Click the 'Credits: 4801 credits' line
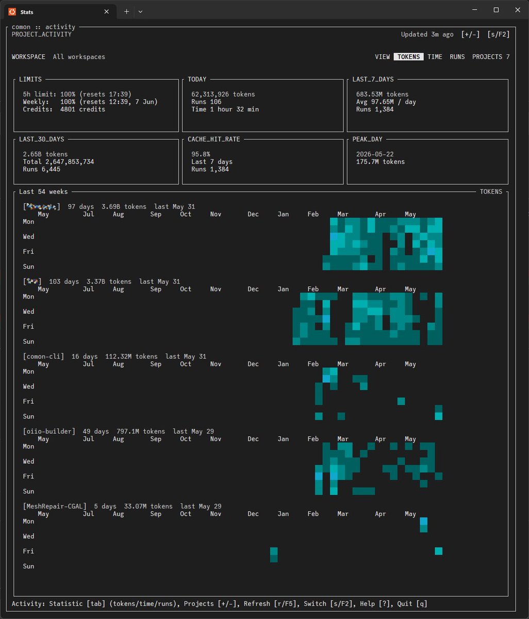The width and height of the screenshot is (529, 619). (64, 109)
